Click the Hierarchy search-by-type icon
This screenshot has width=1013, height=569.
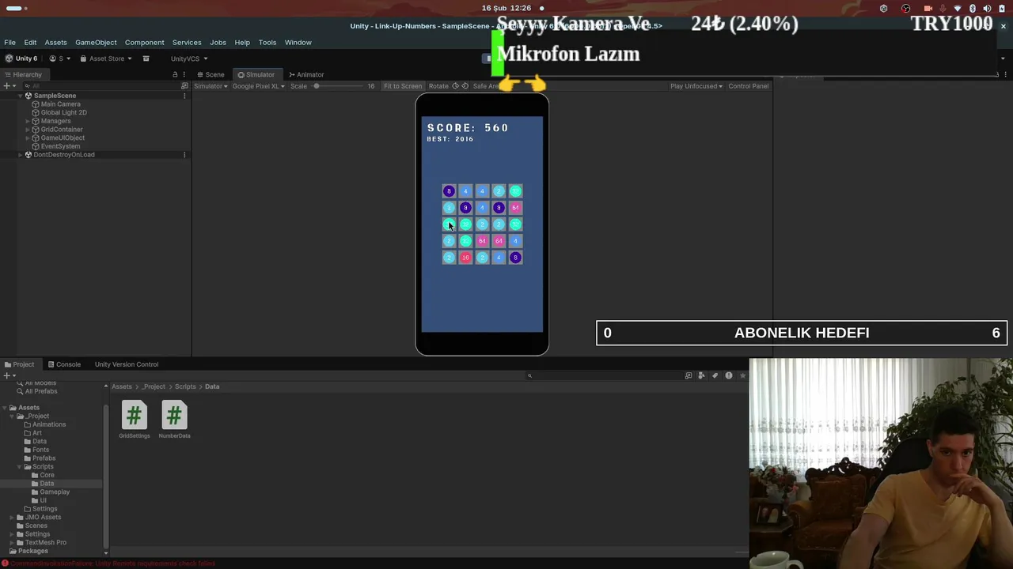pyautogui.click(x=184, y=86)
